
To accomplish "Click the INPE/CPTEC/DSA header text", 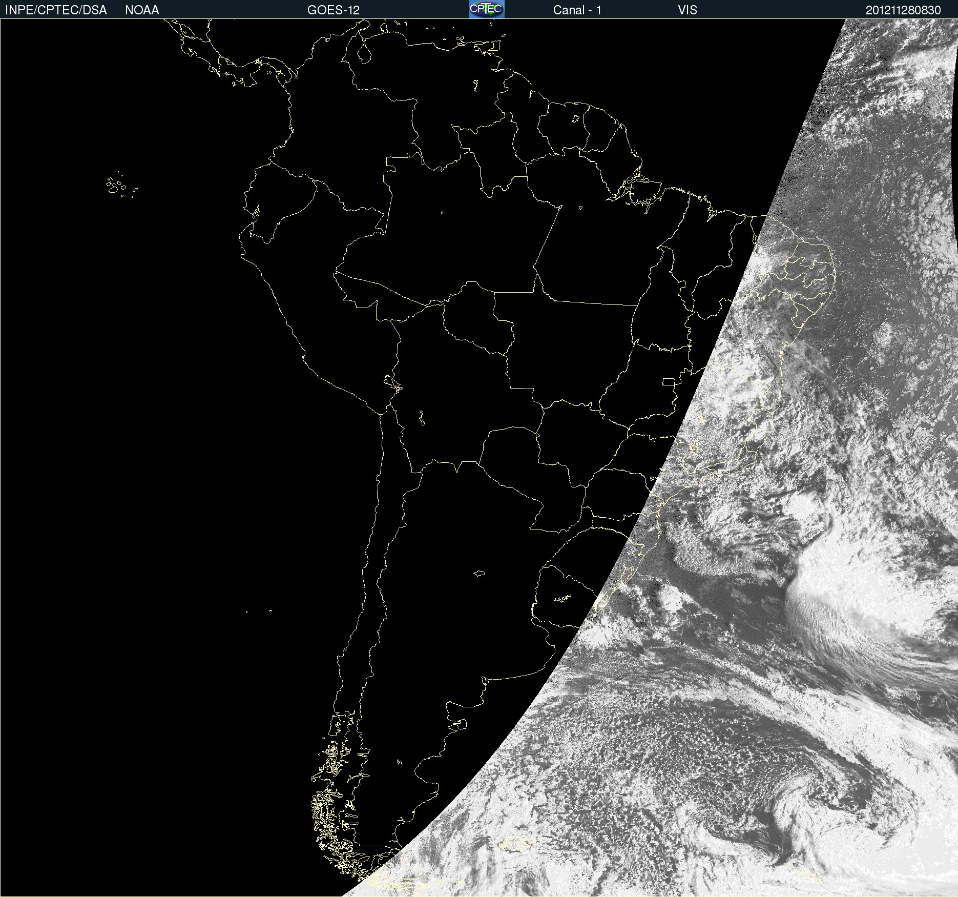I will click(56, 10).
